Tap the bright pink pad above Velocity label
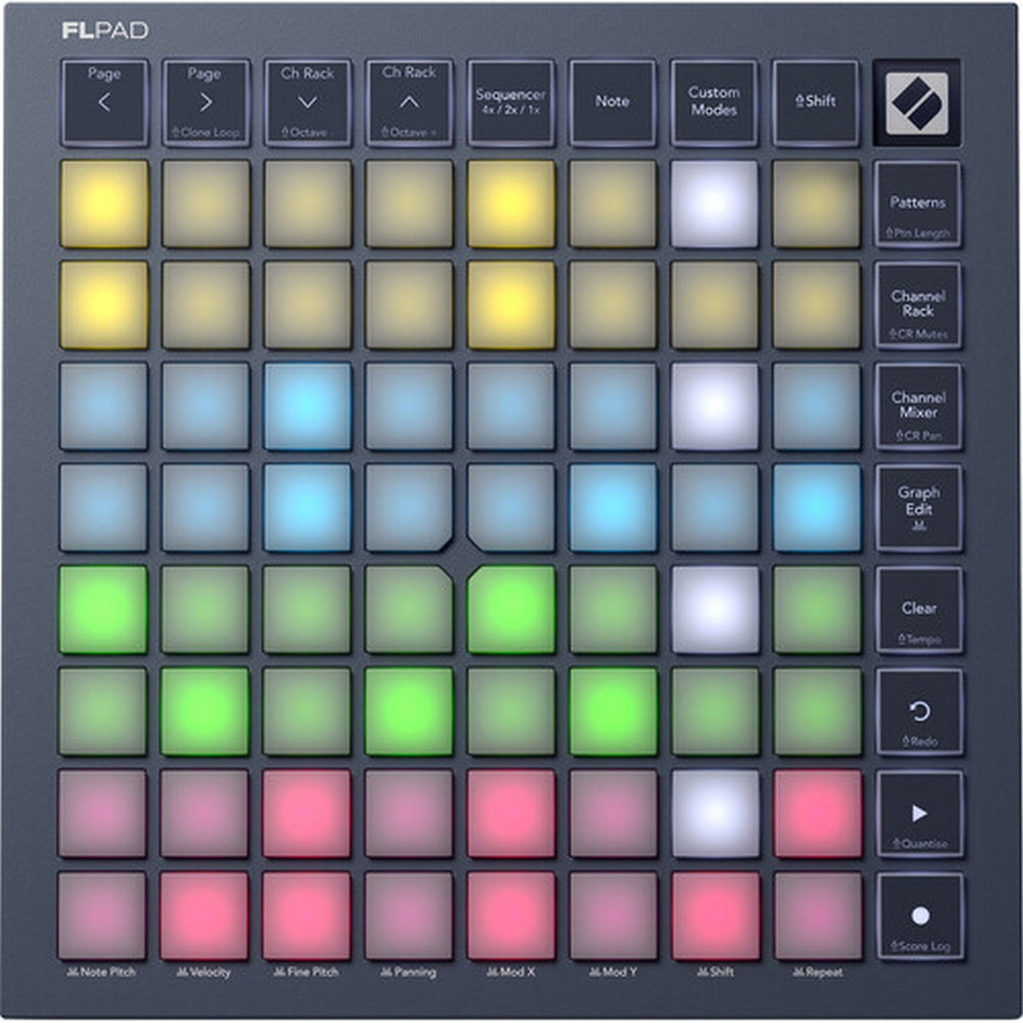 [205, 916]
